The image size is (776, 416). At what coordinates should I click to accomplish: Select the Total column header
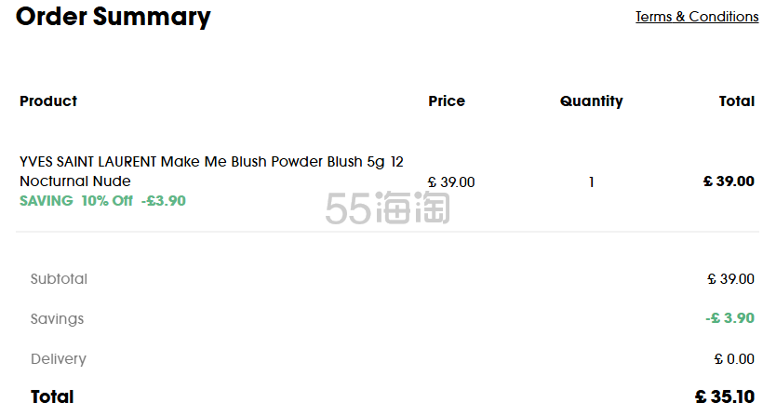736,101
